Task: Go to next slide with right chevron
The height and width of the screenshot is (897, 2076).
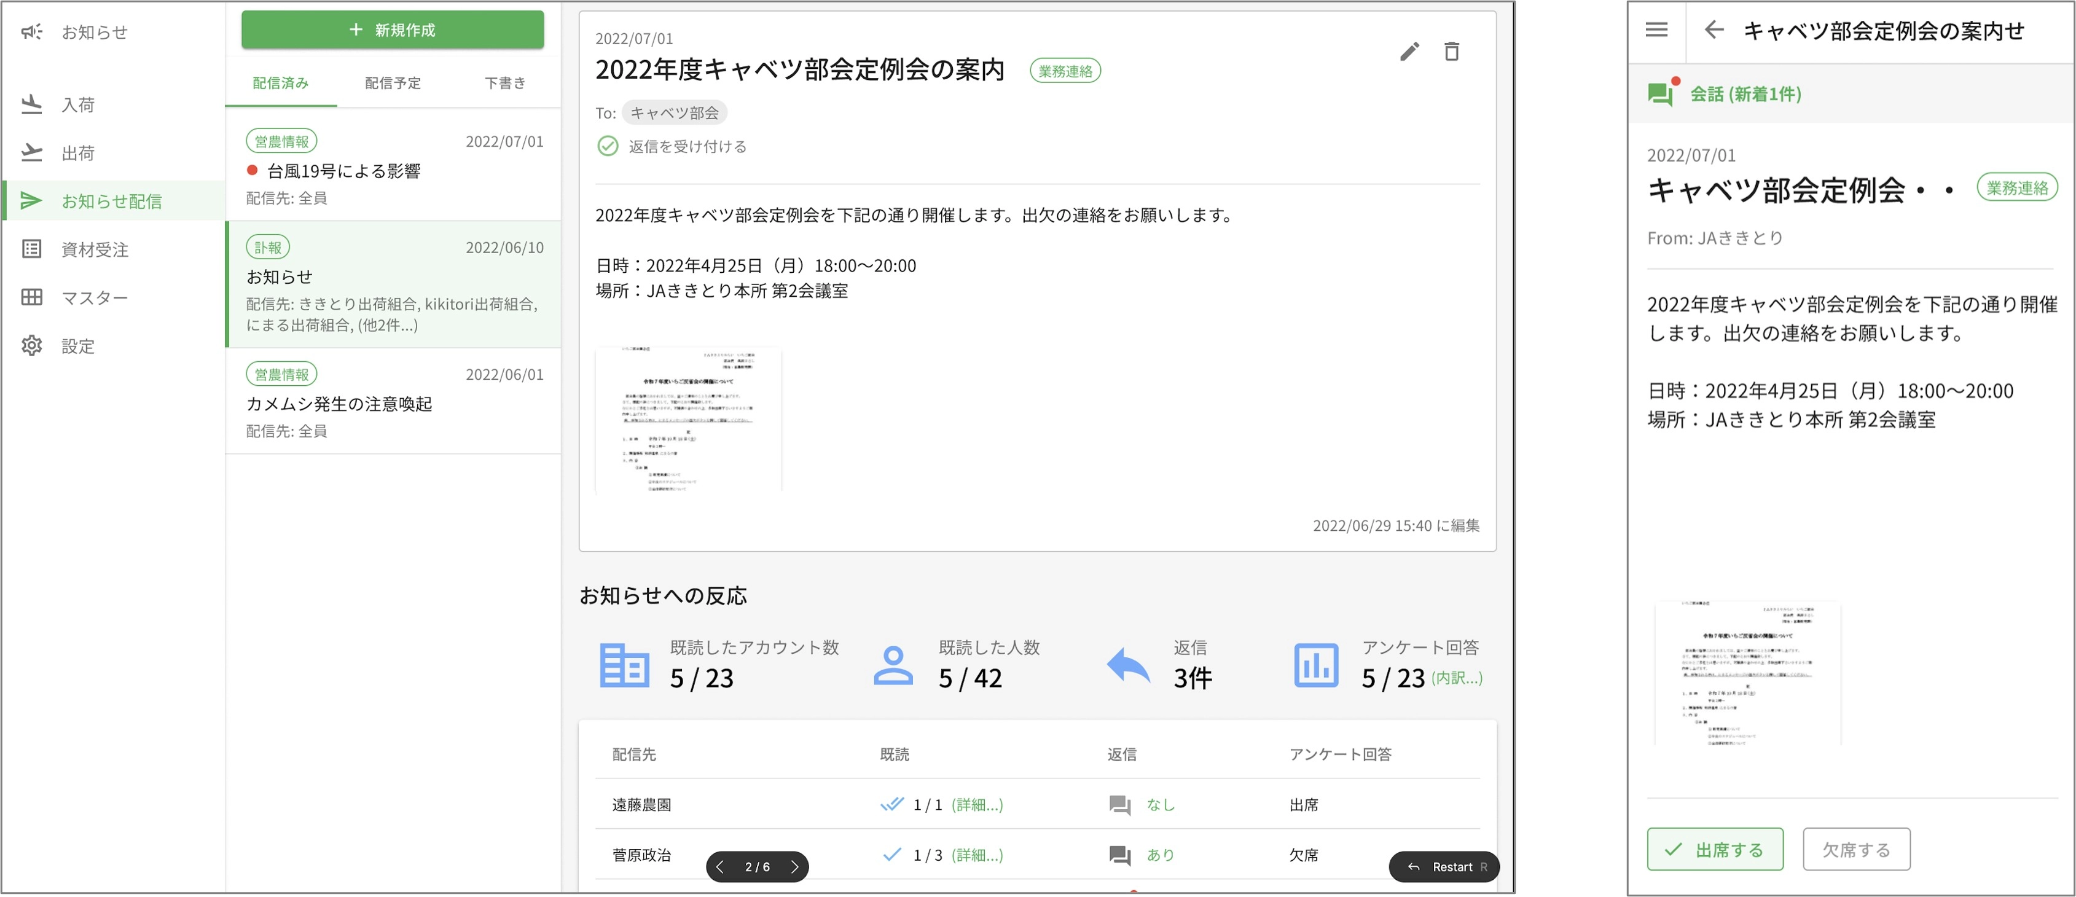Action: tap(794, 867)
